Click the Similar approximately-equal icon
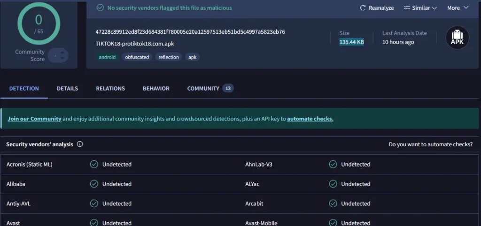Image resolution: width=481 pixels, height=226 pixels. pos(407,8)
